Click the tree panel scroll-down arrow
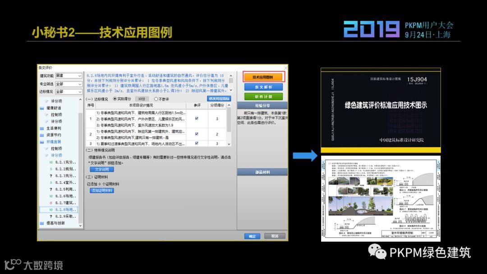Screen dimensions: 487x274 point(80,226)
